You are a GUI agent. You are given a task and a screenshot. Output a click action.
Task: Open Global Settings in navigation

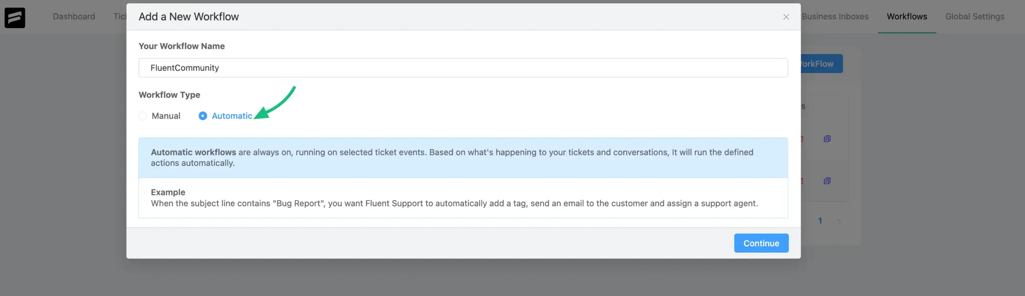pos(975,16)
